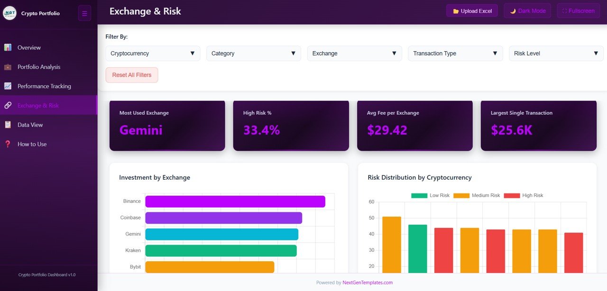Toggle the Medium Risk legend swatch

coord(461,195)
